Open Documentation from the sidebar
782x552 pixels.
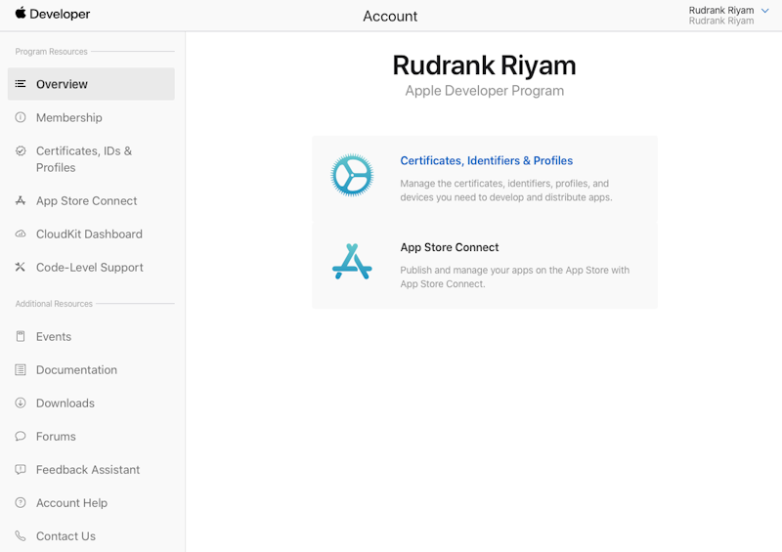click(x=76, y=370)
